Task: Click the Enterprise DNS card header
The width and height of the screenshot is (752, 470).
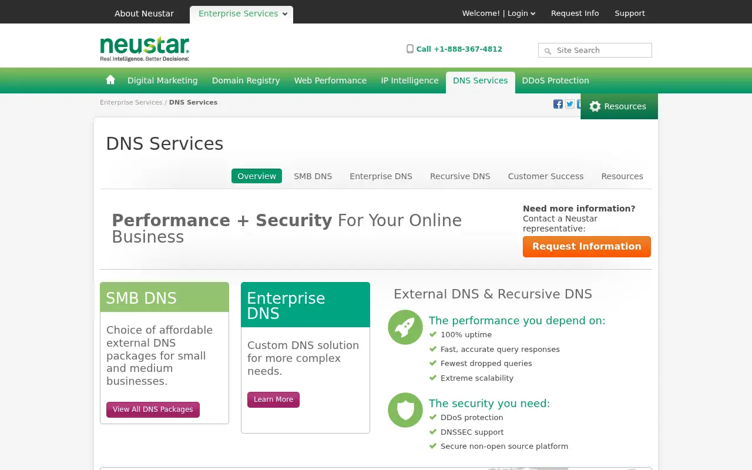Action: tap(305, 305)
